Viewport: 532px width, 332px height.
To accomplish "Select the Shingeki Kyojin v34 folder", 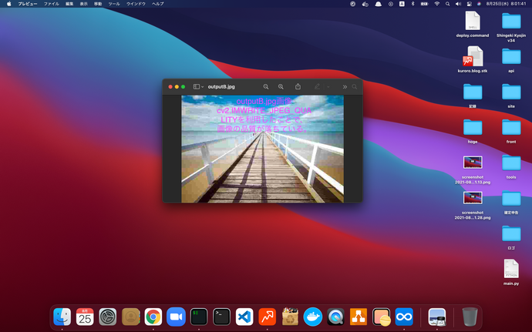I will 511,27.
